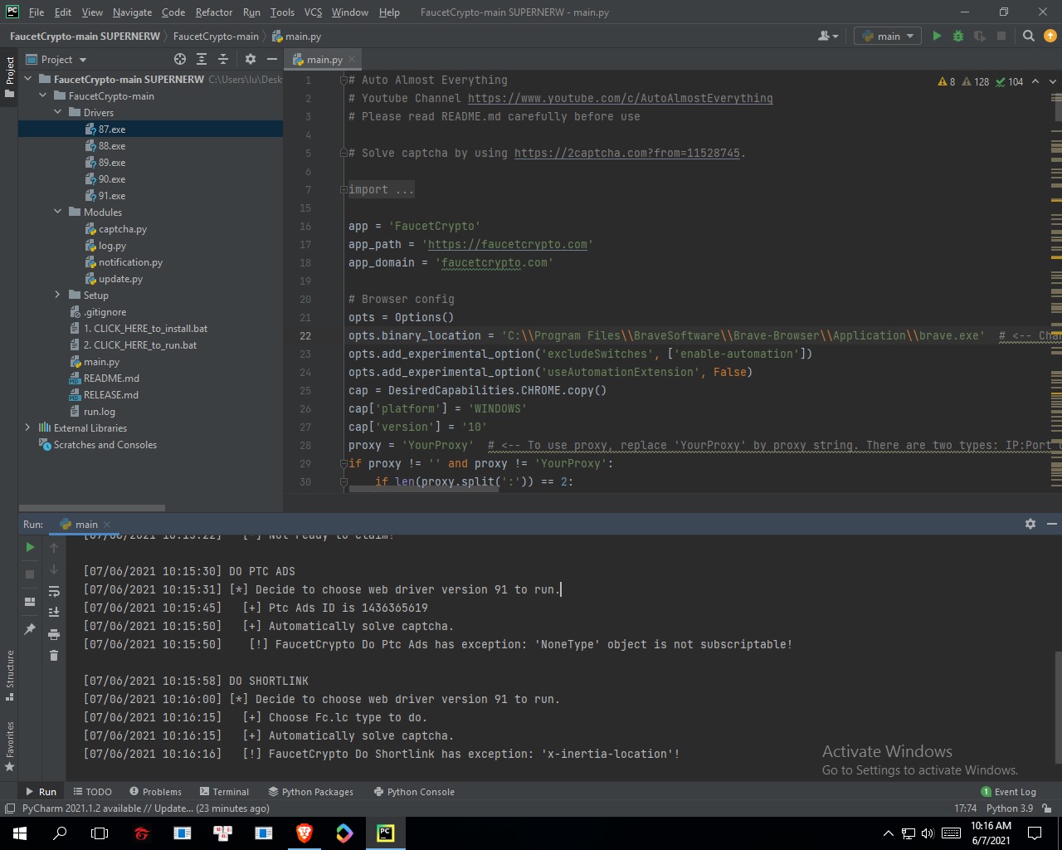Screen dimensions: 1062x850
Task: Open the Tools menu
Action: point(282,12)
